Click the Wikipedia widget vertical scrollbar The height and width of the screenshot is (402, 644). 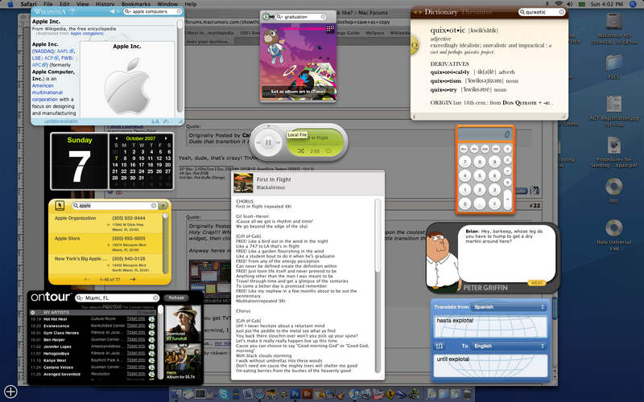tap(180, 67)
